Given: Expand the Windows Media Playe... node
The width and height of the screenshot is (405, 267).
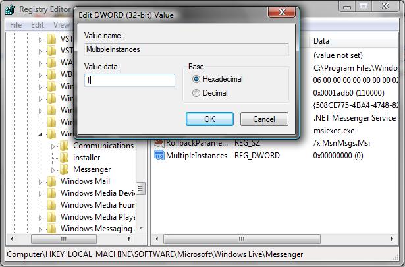Looking at the screenshot, I should pyautogui.click(x=40, y=218).
